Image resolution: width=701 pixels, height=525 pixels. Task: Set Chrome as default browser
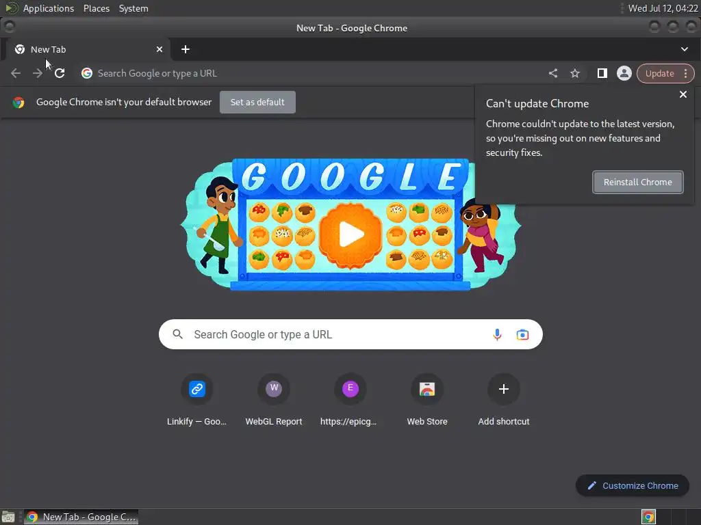(x=257, y=103)
